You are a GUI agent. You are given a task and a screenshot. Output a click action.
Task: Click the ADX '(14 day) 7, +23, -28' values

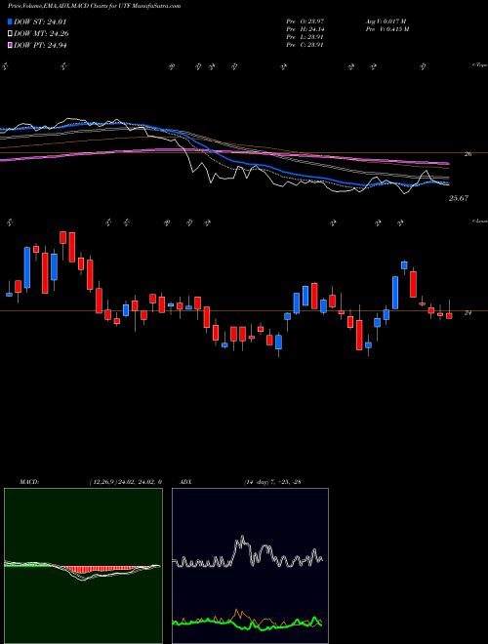click(272, 482)
